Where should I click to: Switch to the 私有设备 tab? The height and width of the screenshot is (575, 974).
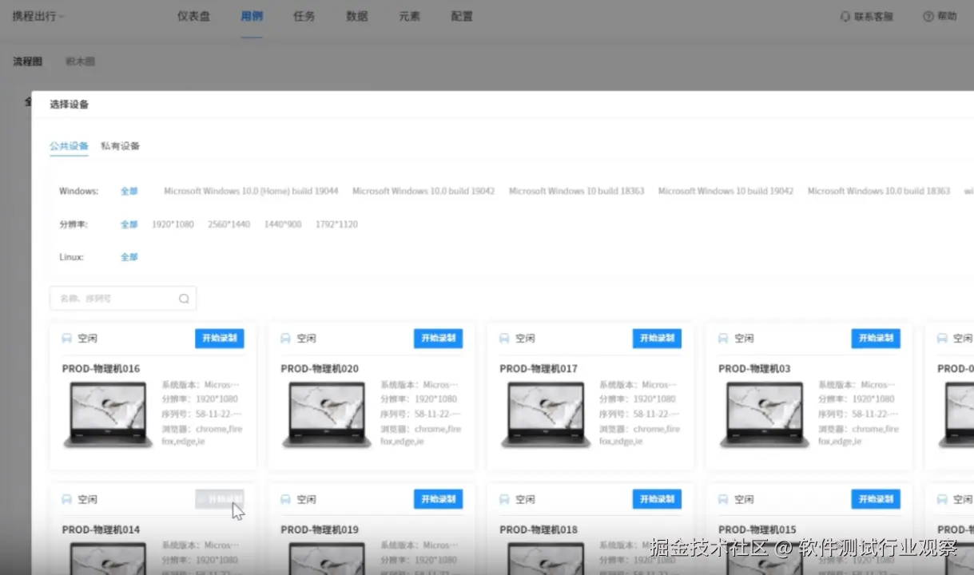[121, 146]
